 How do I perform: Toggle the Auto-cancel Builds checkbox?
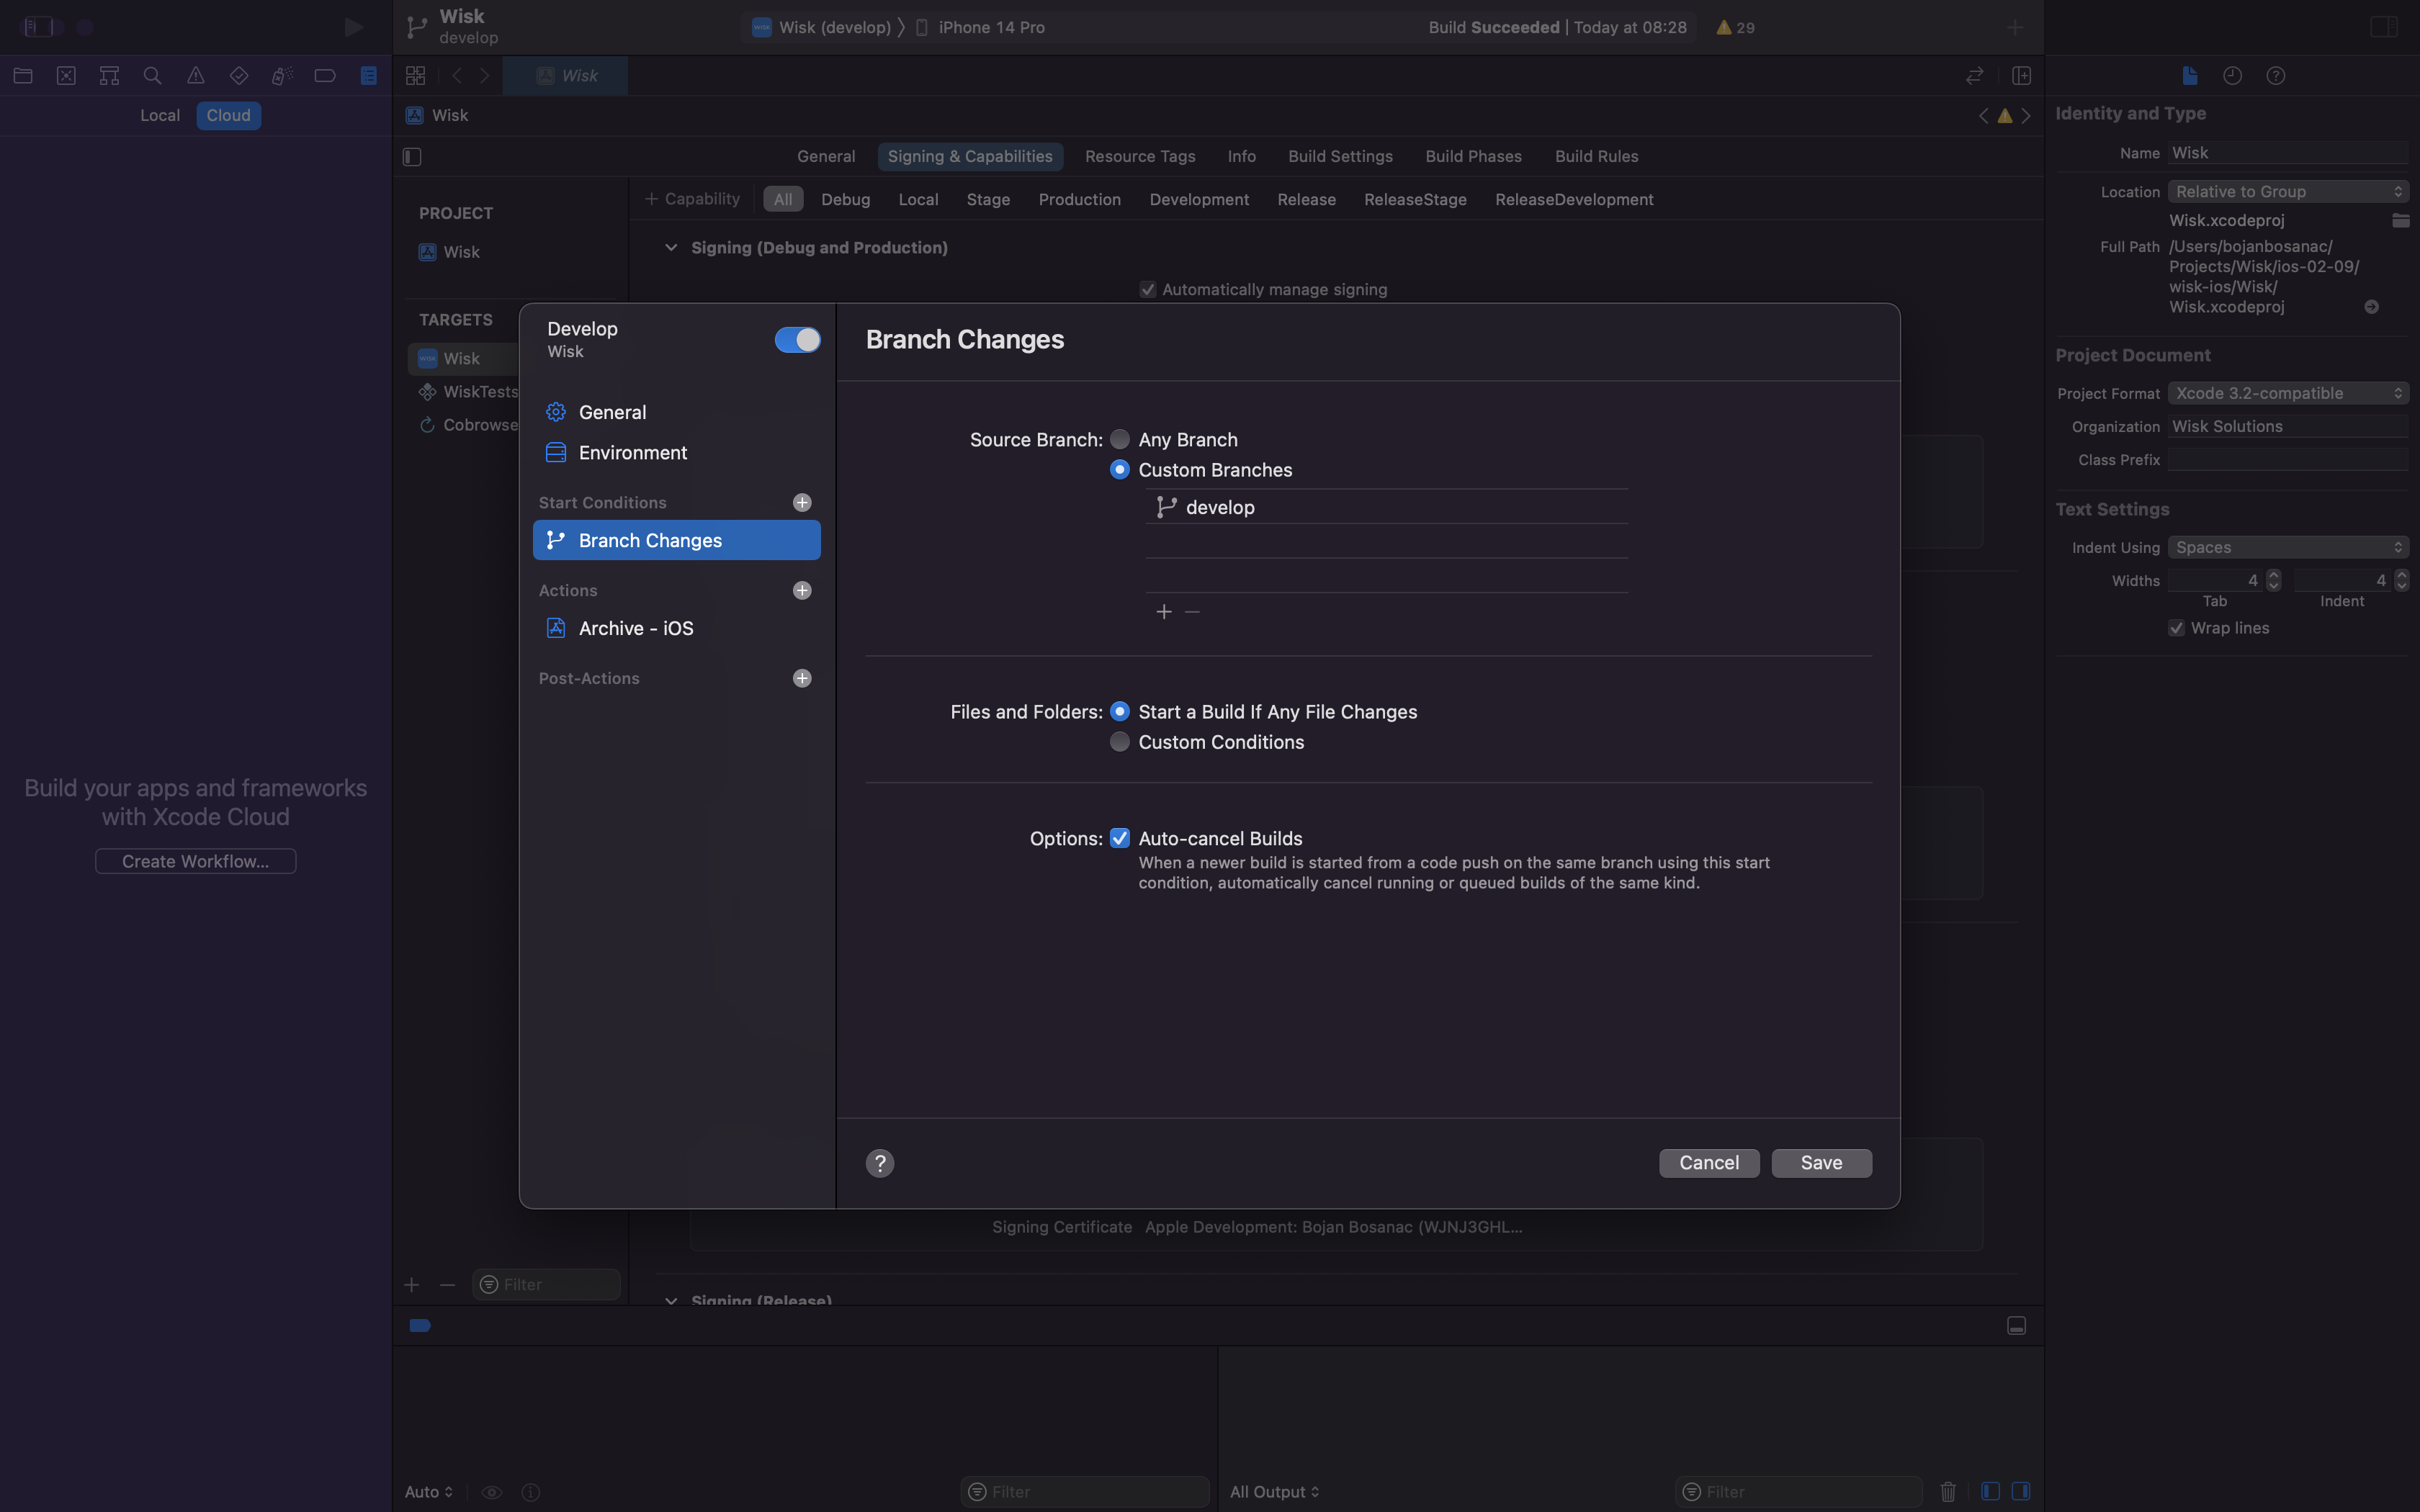tap(1120, 838)
